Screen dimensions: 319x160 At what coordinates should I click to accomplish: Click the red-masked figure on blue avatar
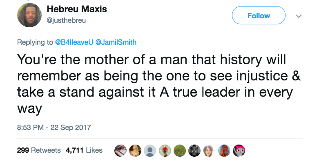click(224, 151)
